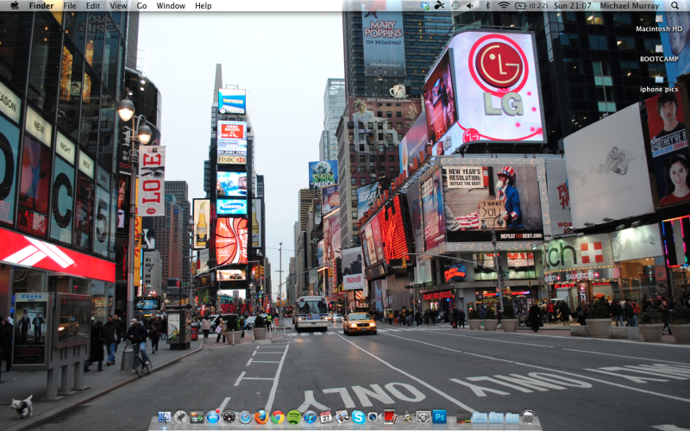
Task: Launch iMovie star icon in Dock
Action: 406,416
